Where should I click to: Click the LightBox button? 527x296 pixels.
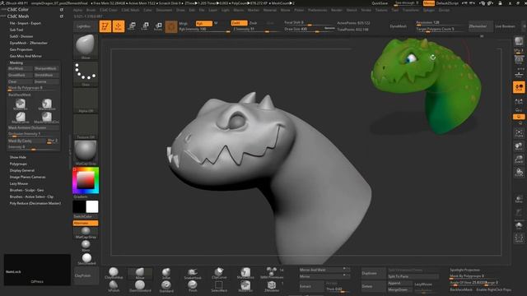[84, 26]
